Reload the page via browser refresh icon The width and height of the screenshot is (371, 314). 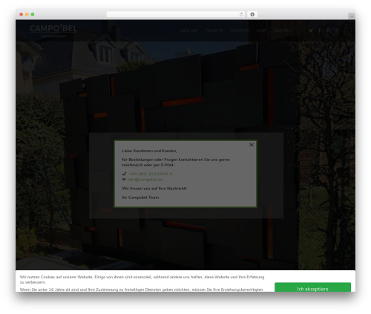(x=241, y=14)
